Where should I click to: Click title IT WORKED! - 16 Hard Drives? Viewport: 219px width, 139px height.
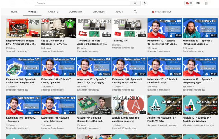pos(92,42)
